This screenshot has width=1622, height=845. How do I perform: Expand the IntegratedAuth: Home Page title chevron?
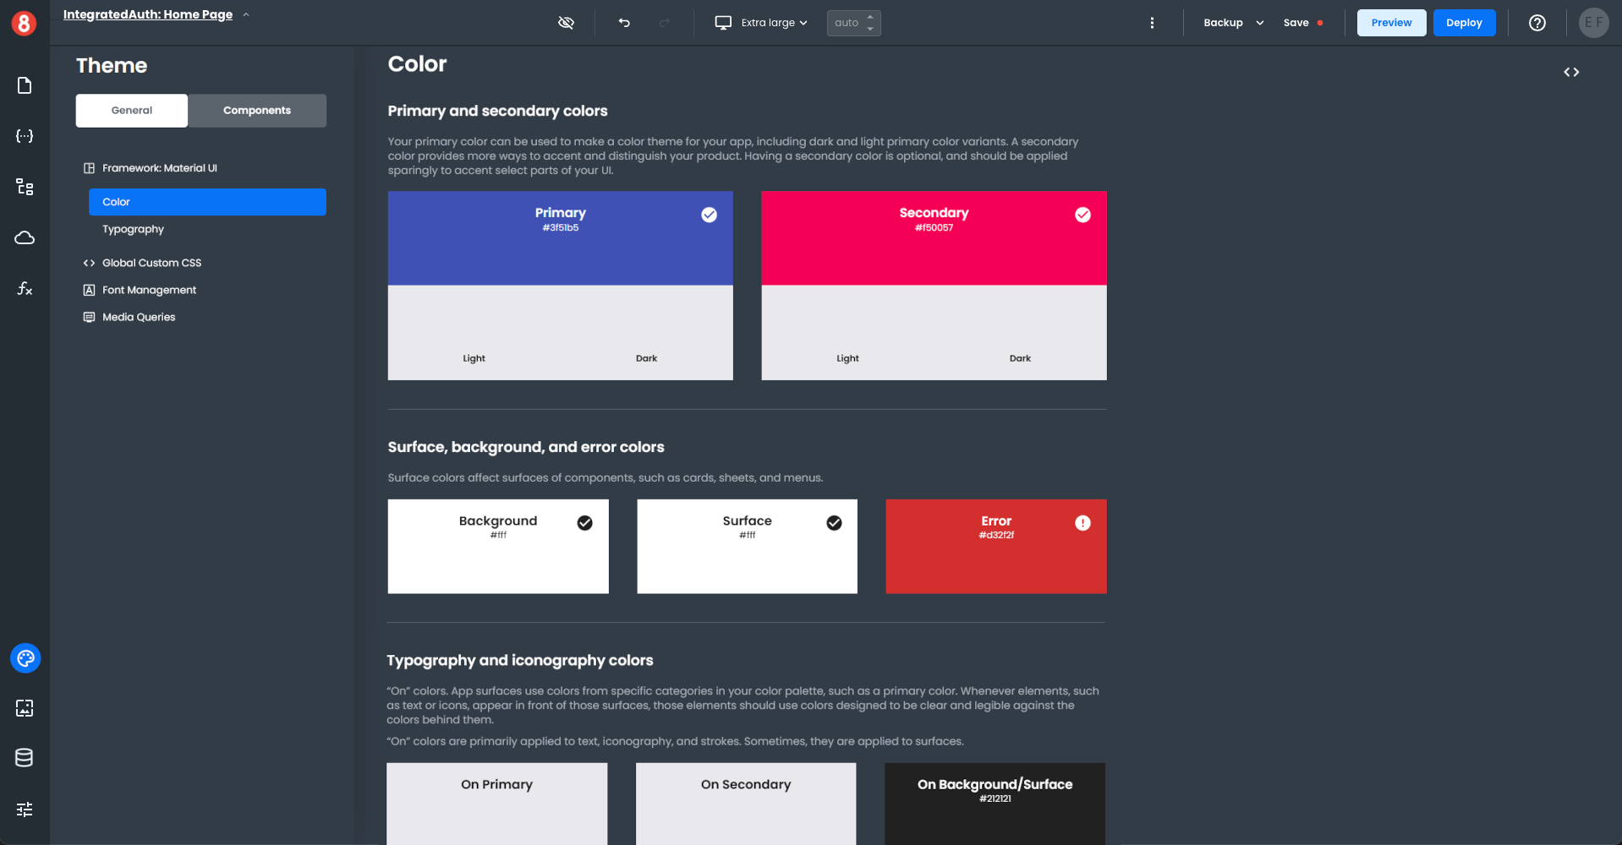tap(246, 14)
